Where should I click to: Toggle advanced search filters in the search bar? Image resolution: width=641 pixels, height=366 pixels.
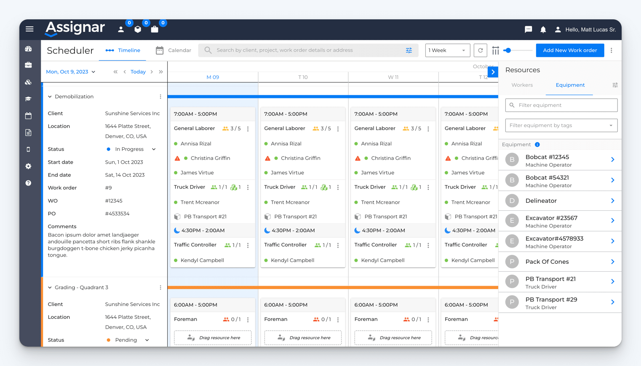coord(409,50)
